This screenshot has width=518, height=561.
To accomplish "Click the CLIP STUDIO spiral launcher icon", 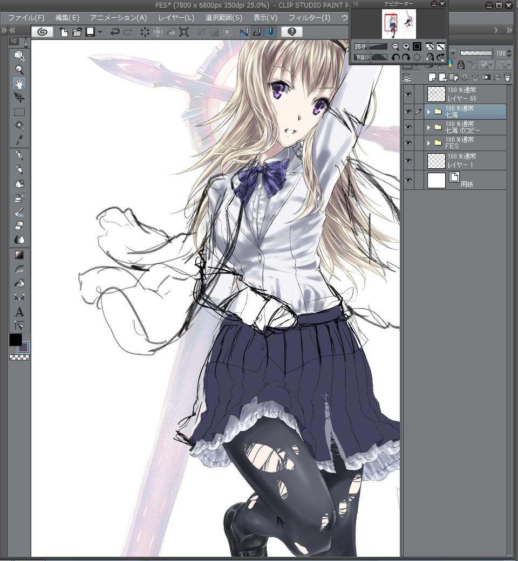I will coord(42,32).
